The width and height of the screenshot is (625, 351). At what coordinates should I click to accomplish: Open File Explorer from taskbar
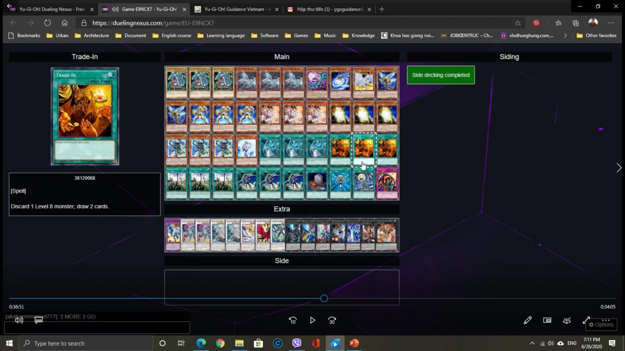click(239, 343)
